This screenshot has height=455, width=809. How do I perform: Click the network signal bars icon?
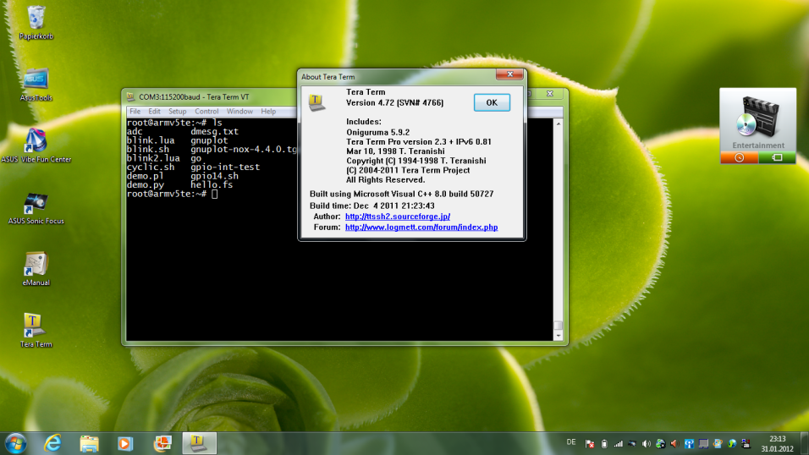click(x=618, y=444)
